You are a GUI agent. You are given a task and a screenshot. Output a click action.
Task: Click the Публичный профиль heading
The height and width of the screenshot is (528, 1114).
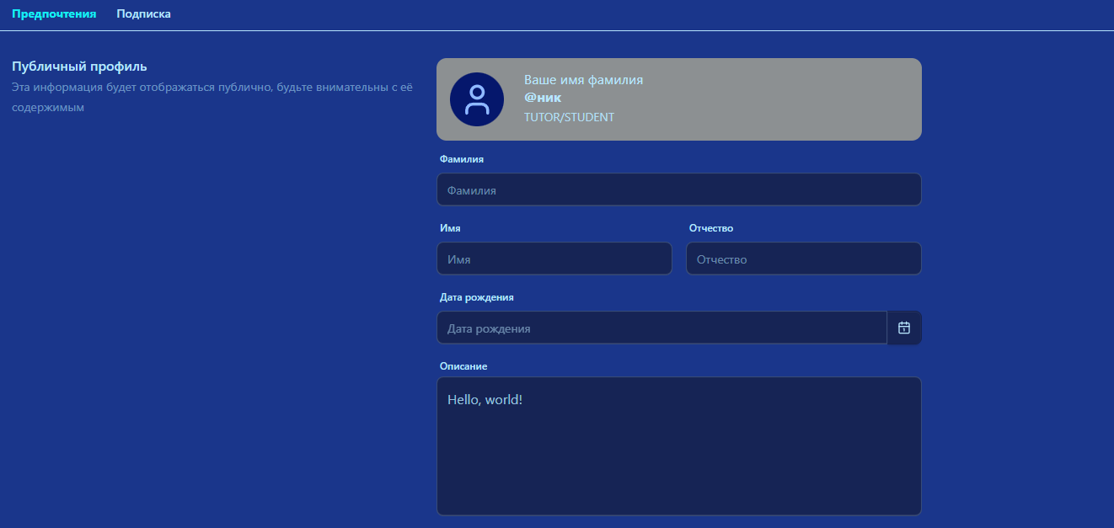(79, 66)
